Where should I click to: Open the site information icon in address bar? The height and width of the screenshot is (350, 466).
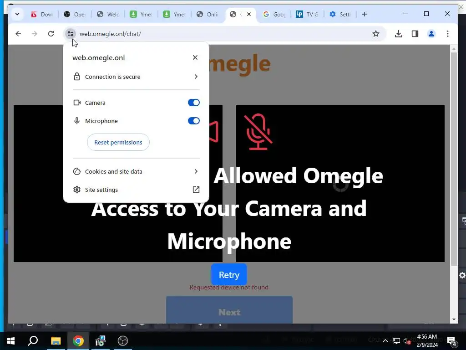click(71, 34)
